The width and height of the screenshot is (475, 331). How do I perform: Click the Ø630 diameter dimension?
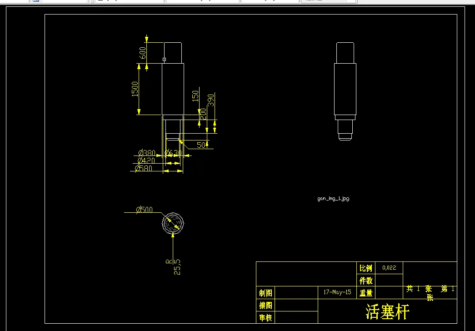pyautogui.click(x=173, y=153)
